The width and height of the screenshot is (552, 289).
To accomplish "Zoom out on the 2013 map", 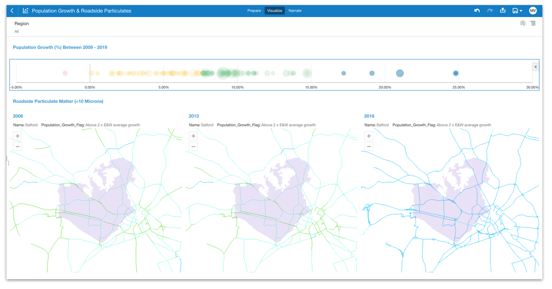I will coord(193,147).
